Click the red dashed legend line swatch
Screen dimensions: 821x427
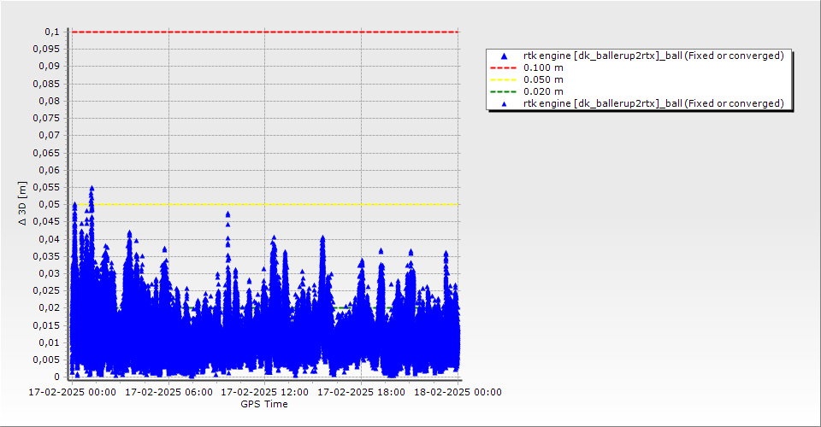[503, 67]
